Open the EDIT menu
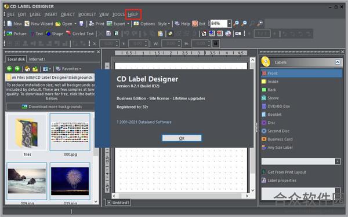Image resolution: width=348 pixels, height=217 pixels. (22, 14)
